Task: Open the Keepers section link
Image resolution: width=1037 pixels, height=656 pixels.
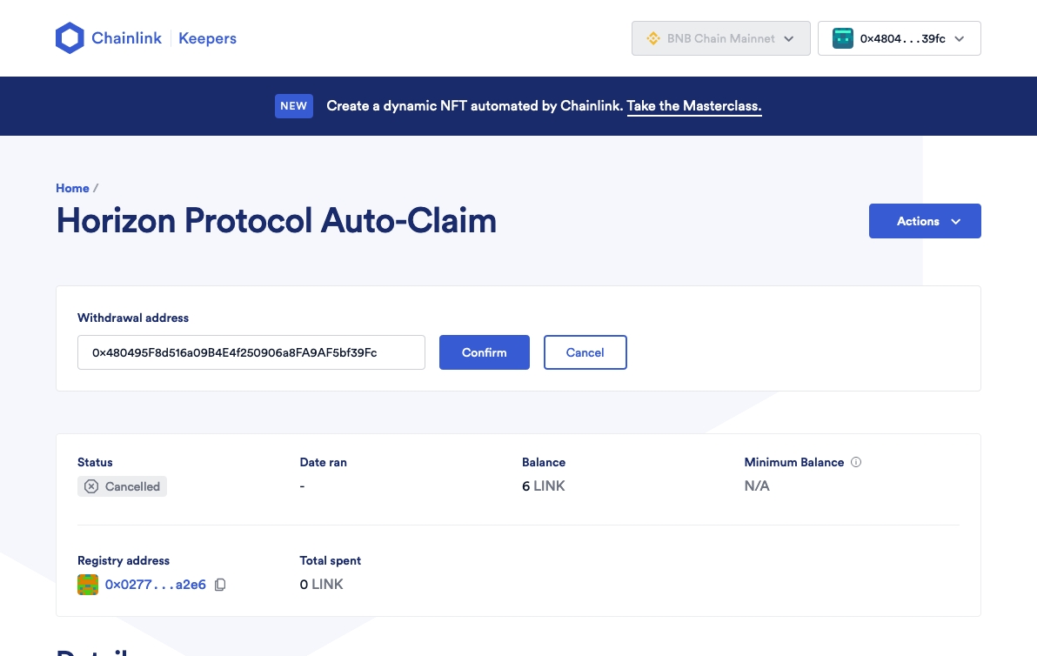Action: (x=207, y=38)
